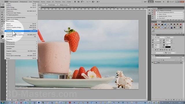Click Photoshop icon in taskbar
The height and width of the screenshot is (104, 185).
tap(39, 103)
